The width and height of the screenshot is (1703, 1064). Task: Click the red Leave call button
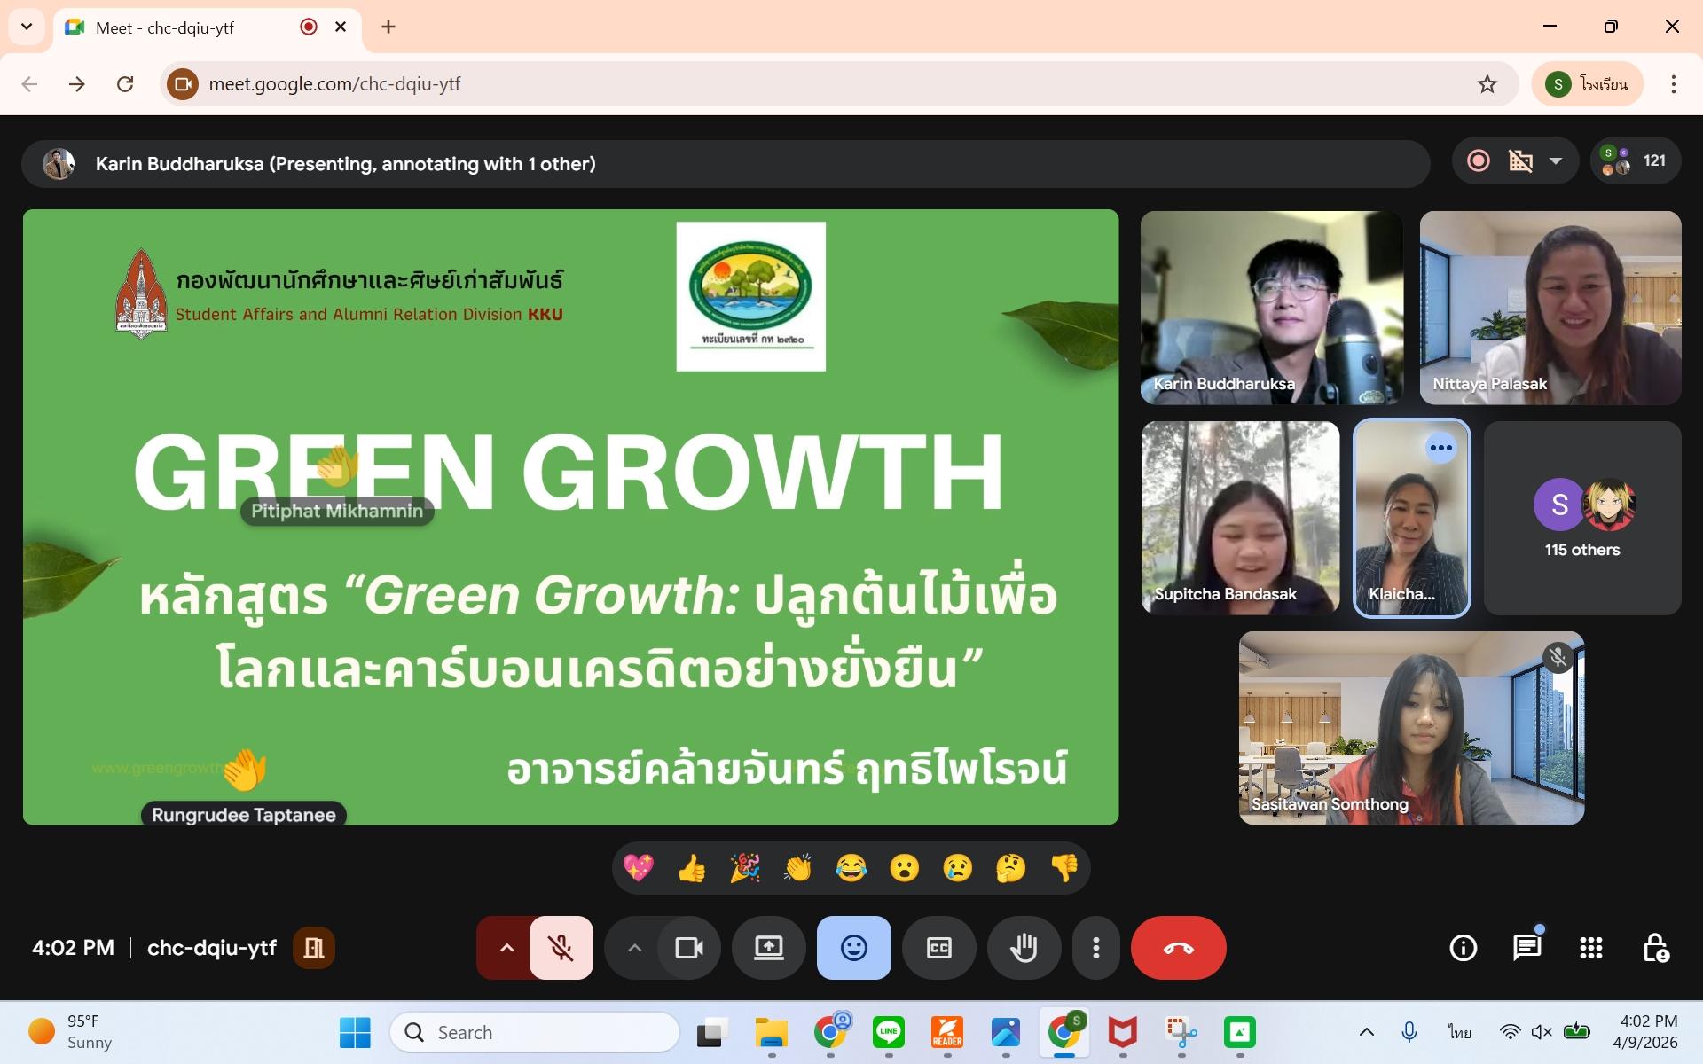[x=1178, y=948]
